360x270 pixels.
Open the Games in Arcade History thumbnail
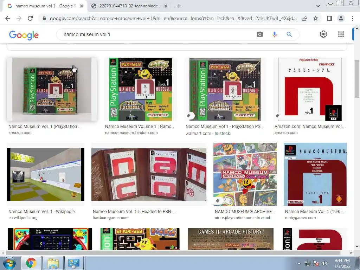(231, 239)
